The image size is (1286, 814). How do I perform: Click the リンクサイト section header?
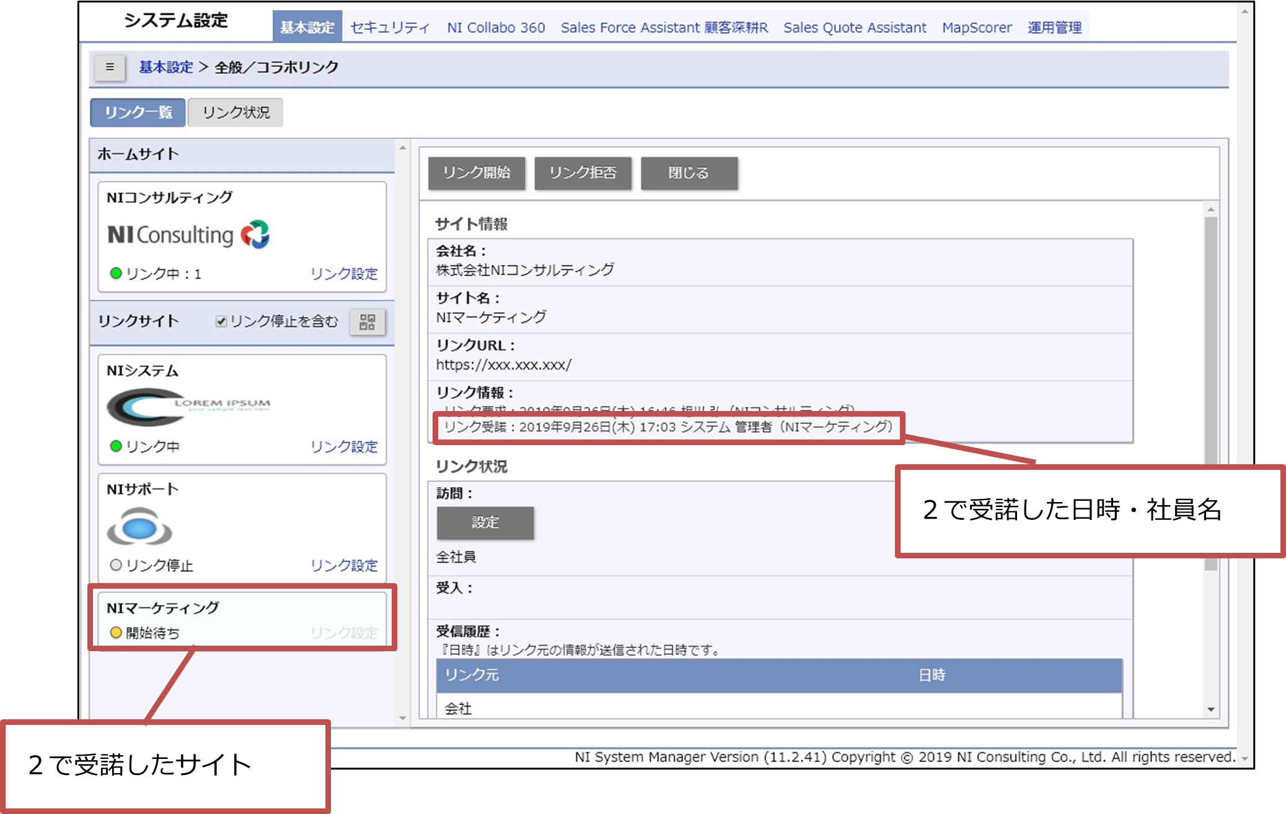[x=138, y=321]
